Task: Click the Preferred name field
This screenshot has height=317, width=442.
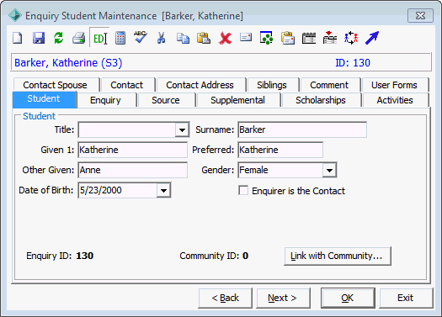Action: point(280,150)
